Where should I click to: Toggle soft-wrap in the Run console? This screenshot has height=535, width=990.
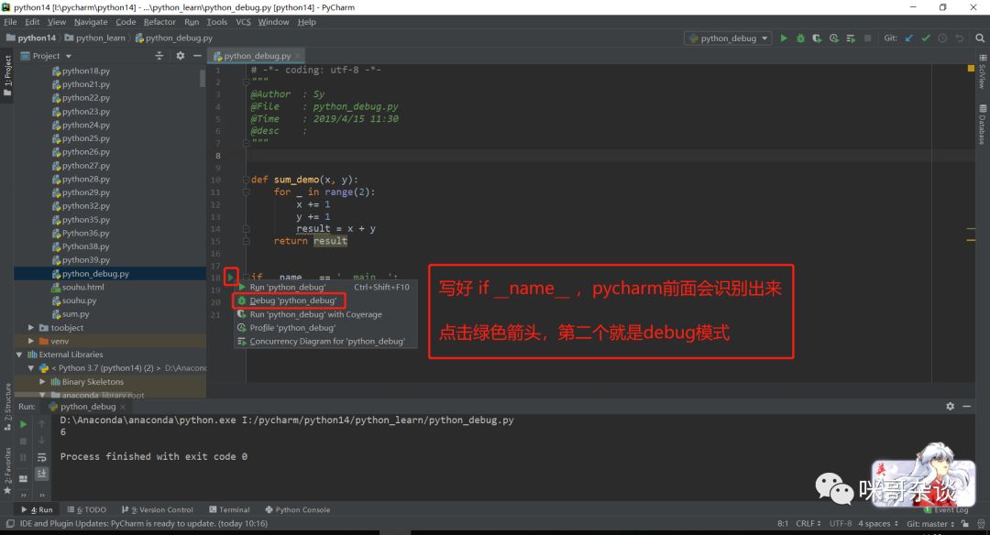[x=41, y=457]
